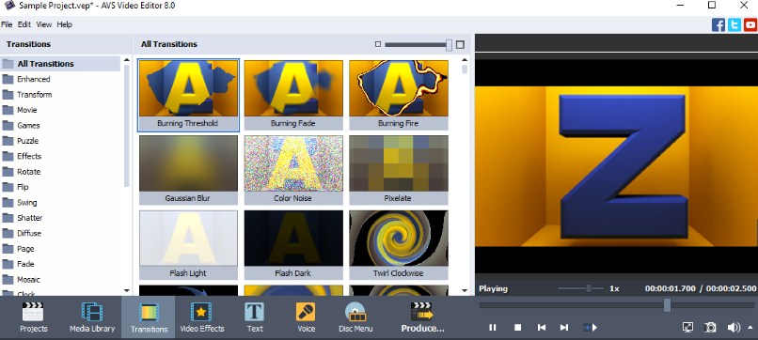Open the Text tool
This screenshot has height=340, width=758.
255,317
